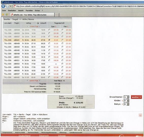Image resolution: width=144 pixels, height=137 pixels.
Task: Click the Favorites star icon
Action: 3,14
